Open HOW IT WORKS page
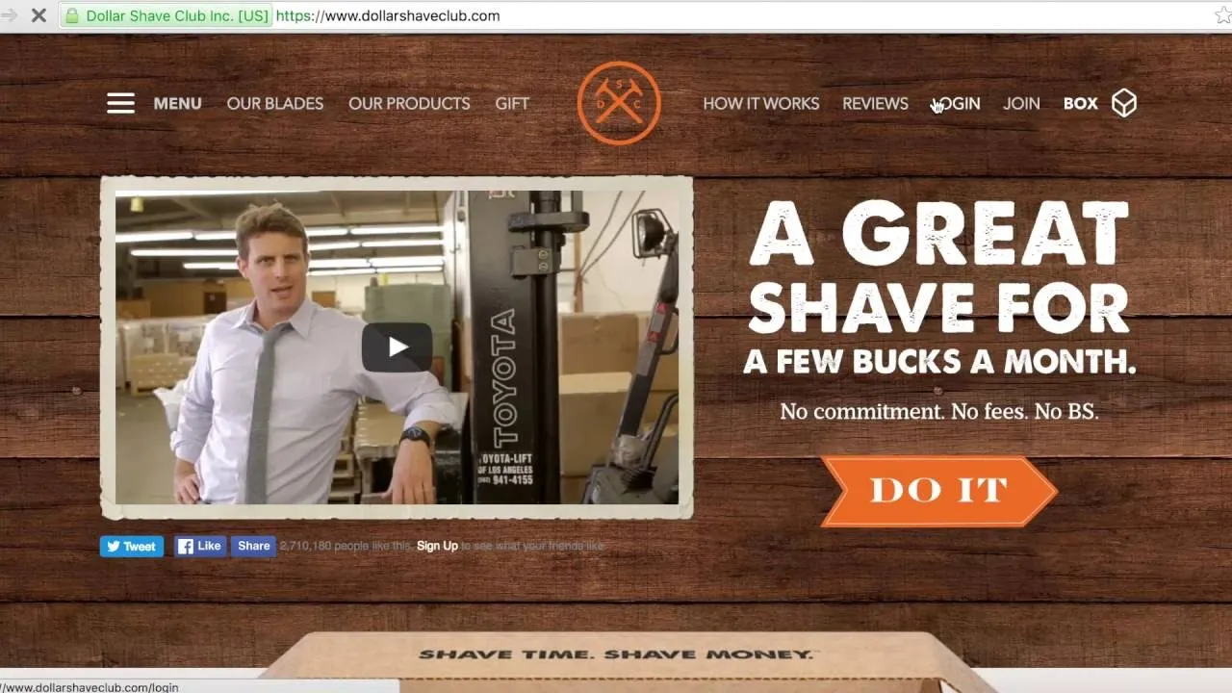This screenshot has height=693, width=1232. [x=761, y=103]
